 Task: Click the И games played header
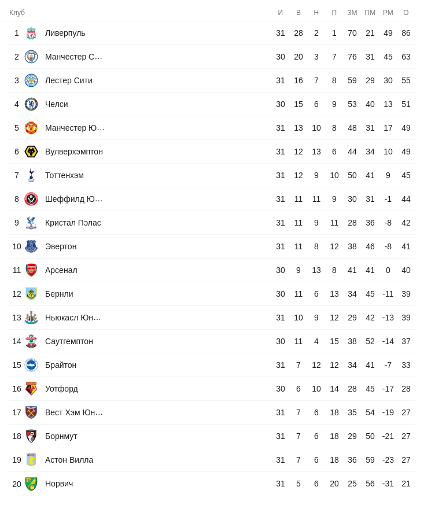coord(281,13)
